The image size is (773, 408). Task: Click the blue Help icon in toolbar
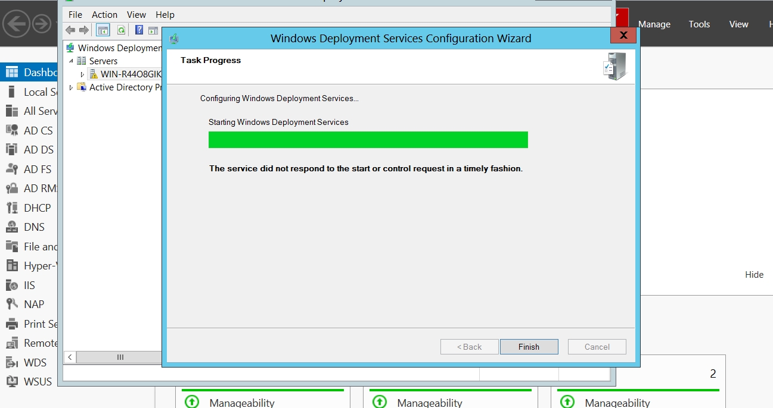click(x=139, y=30)
